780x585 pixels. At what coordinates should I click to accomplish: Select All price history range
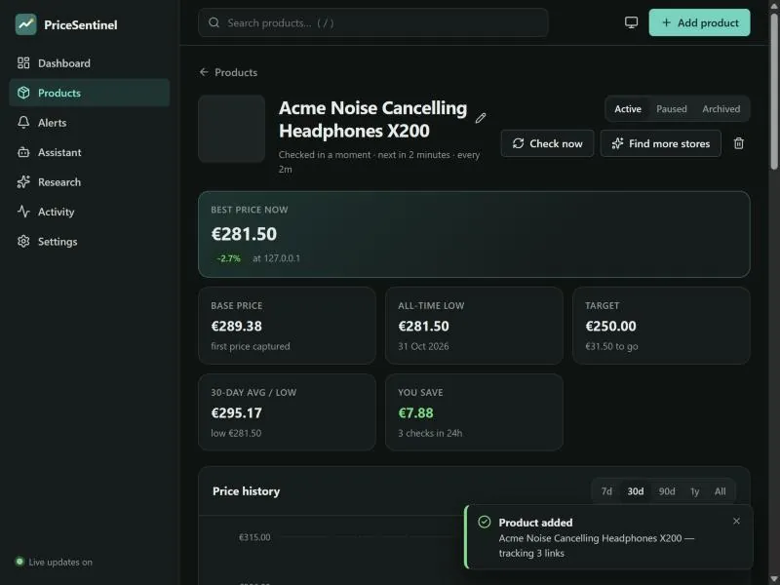click(720, 491)
